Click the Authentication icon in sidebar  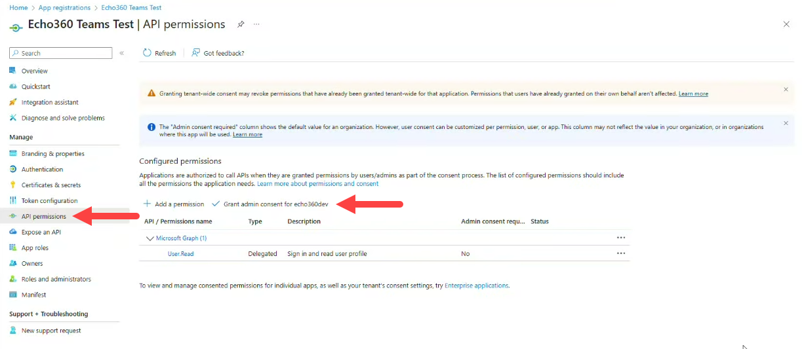click(x=13, y=169)
